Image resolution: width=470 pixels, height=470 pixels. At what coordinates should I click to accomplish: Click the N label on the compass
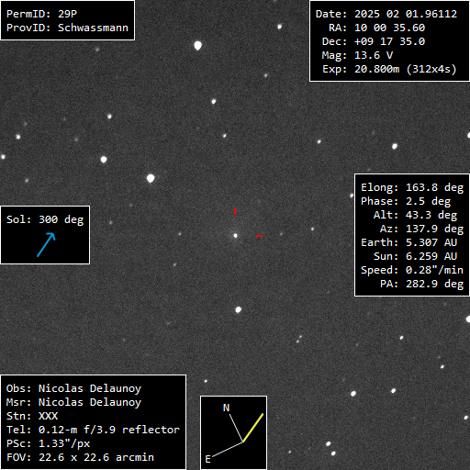226,408
